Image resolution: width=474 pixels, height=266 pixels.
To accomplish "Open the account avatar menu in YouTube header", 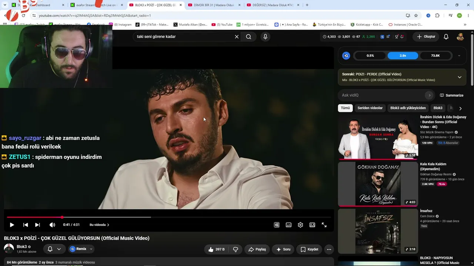I will 460,37.
